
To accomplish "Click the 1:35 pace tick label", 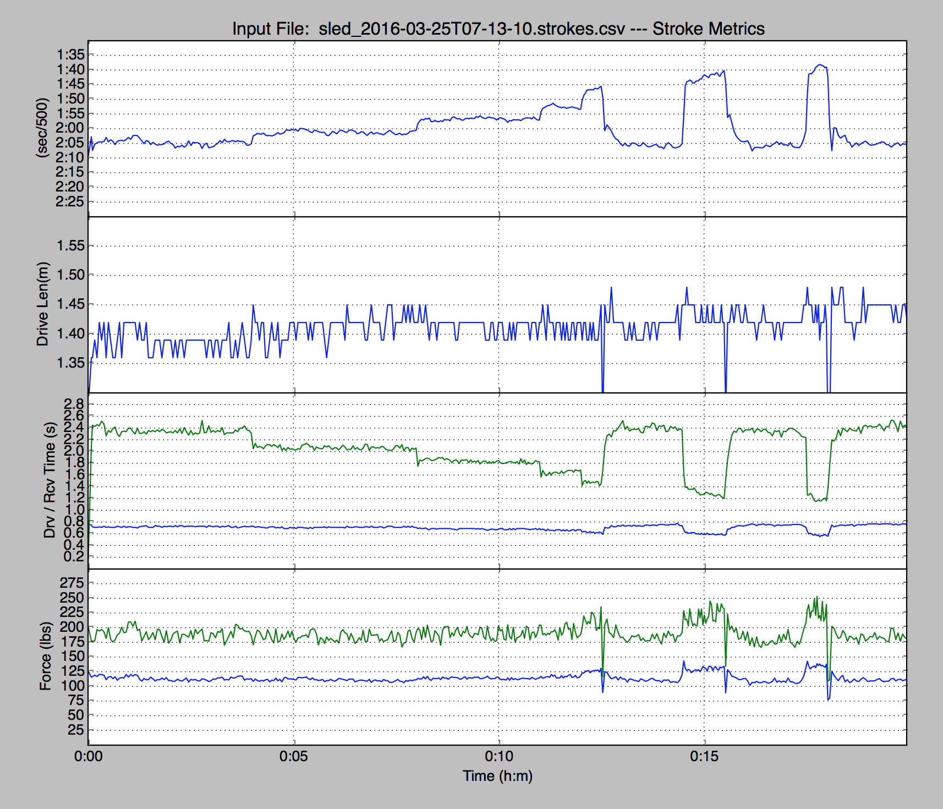I will (70, 54).
